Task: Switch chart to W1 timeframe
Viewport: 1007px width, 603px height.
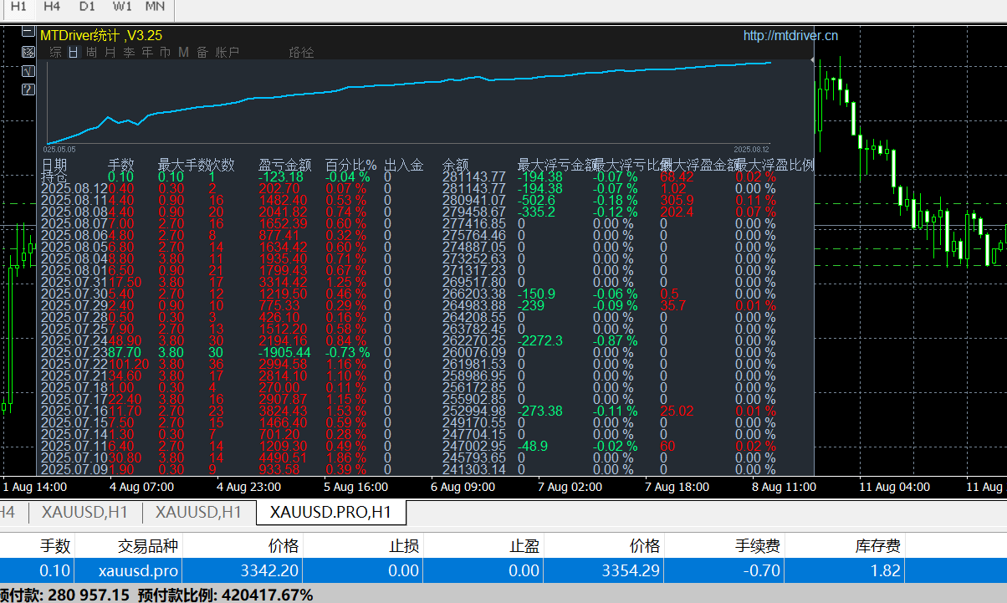Action: (122, 7)
